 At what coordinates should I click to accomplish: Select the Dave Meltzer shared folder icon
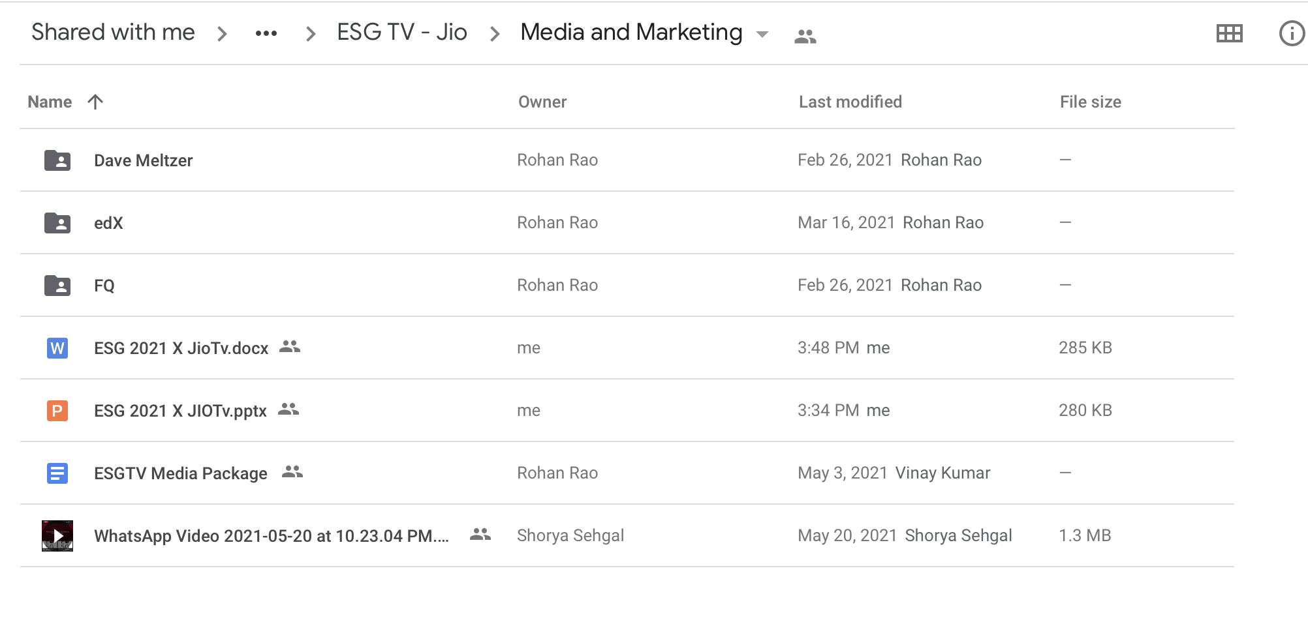57,160
